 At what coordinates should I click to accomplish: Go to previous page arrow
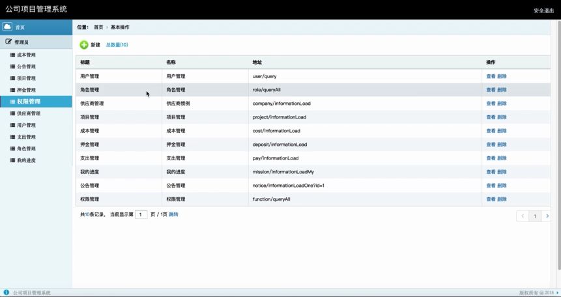pos(523,216)
